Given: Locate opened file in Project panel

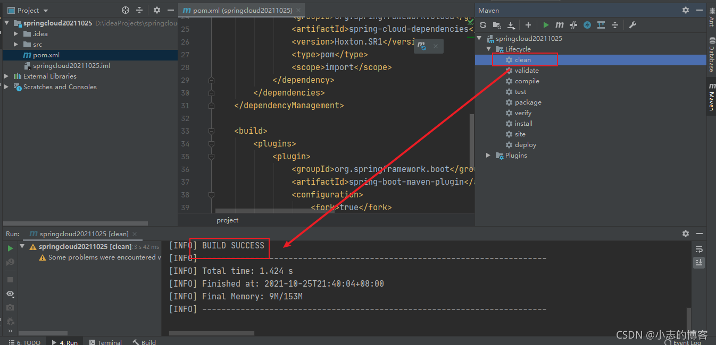Looking at the screenshot, I should point(126,10).
